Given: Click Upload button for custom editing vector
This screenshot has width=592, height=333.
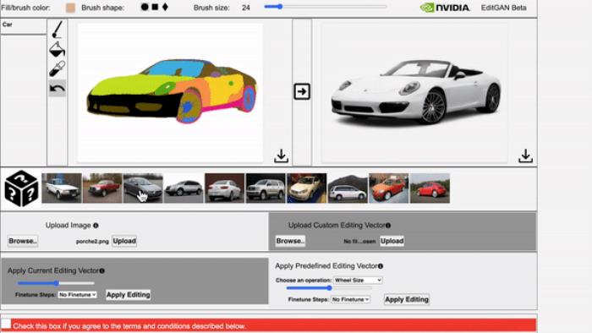Looking at the screenshot, I should (392, 241).
